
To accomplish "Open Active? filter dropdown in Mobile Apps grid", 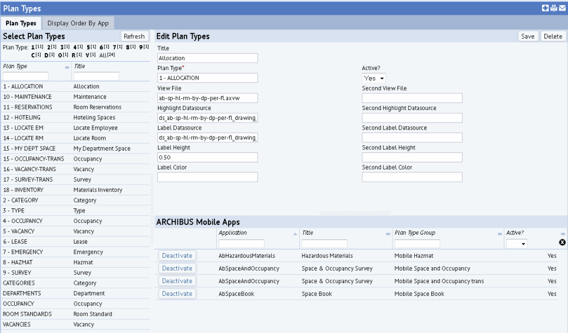I will (x=516, y=244).
